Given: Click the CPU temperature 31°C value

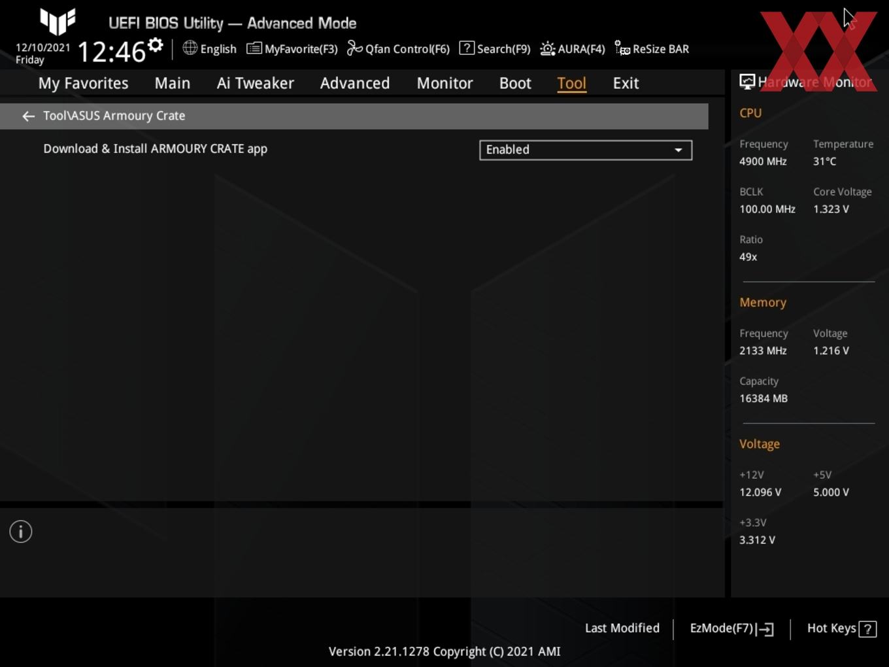Looking at the screenshot, I should click(824, 162).
